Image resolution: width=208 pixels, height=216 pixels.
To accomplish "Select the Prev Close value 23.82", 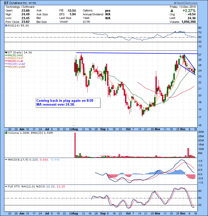I will tap(25, 22).
